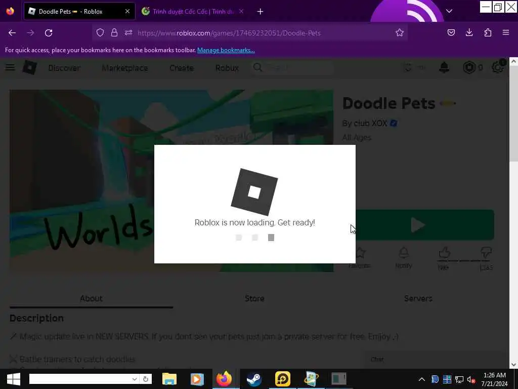Open Roblox notifications bell
Image resolution: width=518 pixels, height=389 pixels.
(x=444, y=67)
